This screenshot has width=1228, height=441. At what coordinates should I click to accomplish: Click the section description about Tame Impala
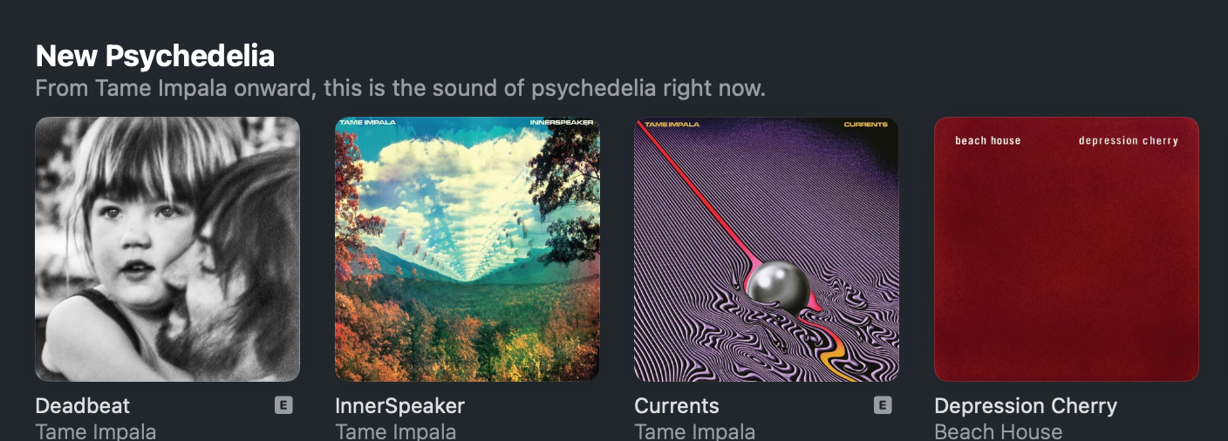click(x=400, y=88)
